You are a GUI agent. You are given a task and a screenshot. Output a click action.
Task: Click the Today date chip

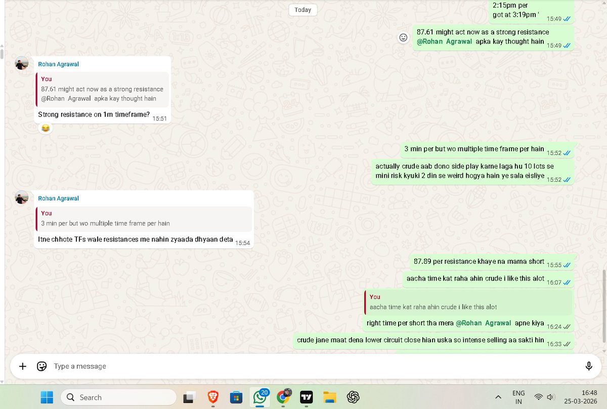click(x=303, y=10)
